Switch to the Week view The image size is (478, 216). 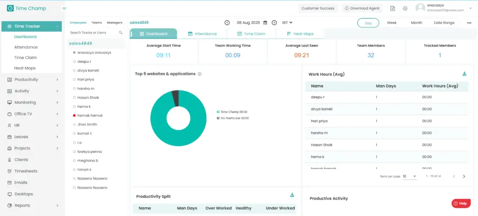pyautogui.click(x=392, y=23)
